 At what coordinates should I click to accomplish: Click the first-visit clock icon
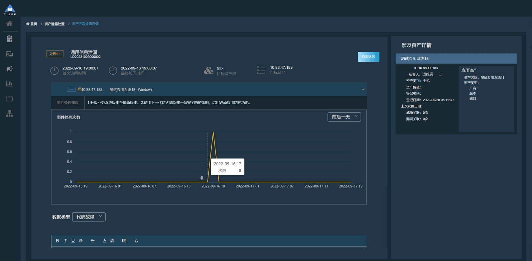(54, 70)
